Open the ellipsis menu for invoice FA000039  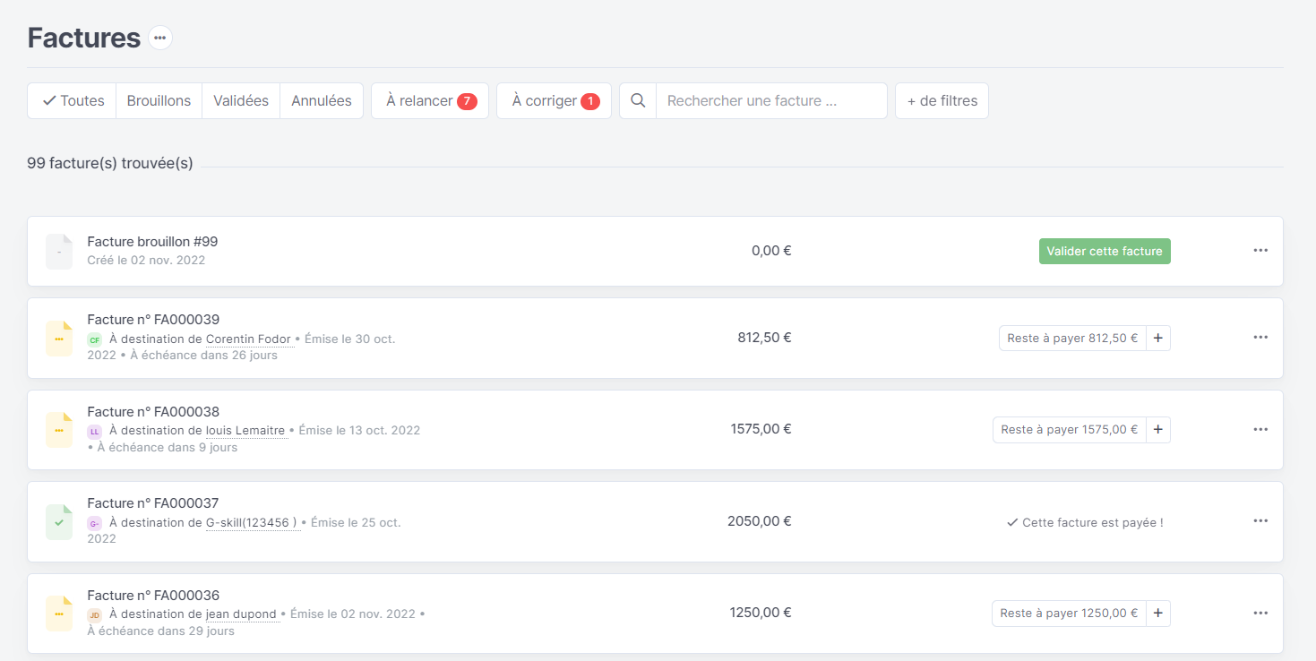tap(1260, 338)
